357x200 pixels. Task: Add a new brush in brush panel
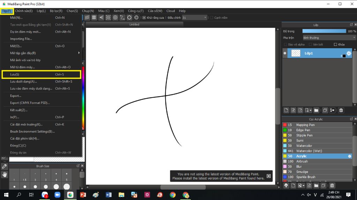[x=293, y=185]
